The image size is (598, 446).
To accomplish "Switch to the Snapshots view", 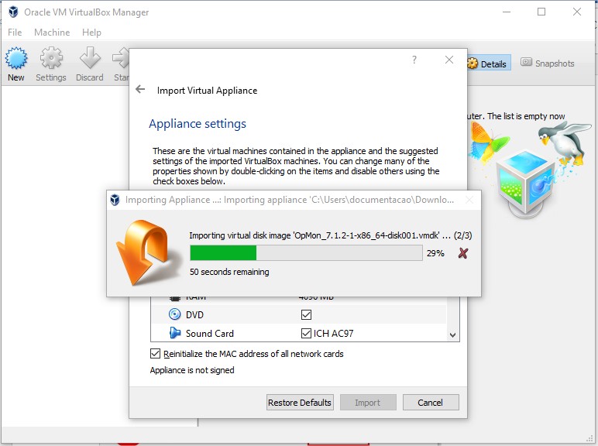I will (x=548, y=63).
